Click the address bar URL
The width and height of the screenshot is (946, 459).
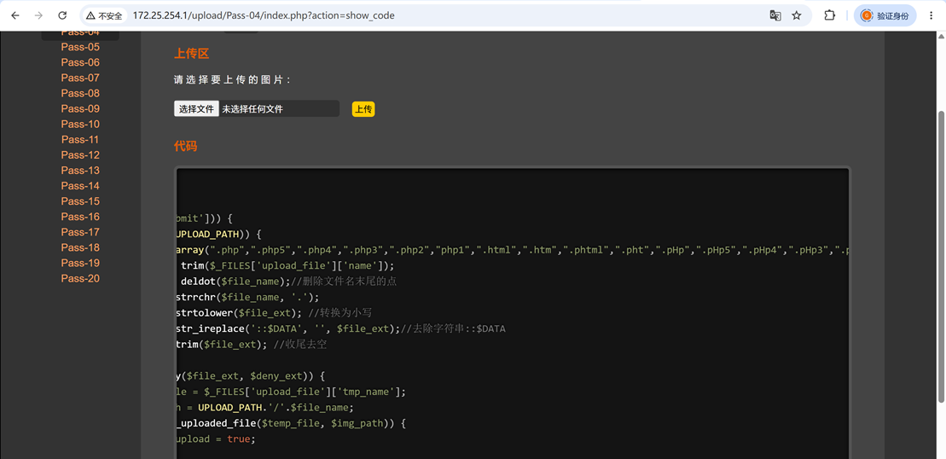264,15
